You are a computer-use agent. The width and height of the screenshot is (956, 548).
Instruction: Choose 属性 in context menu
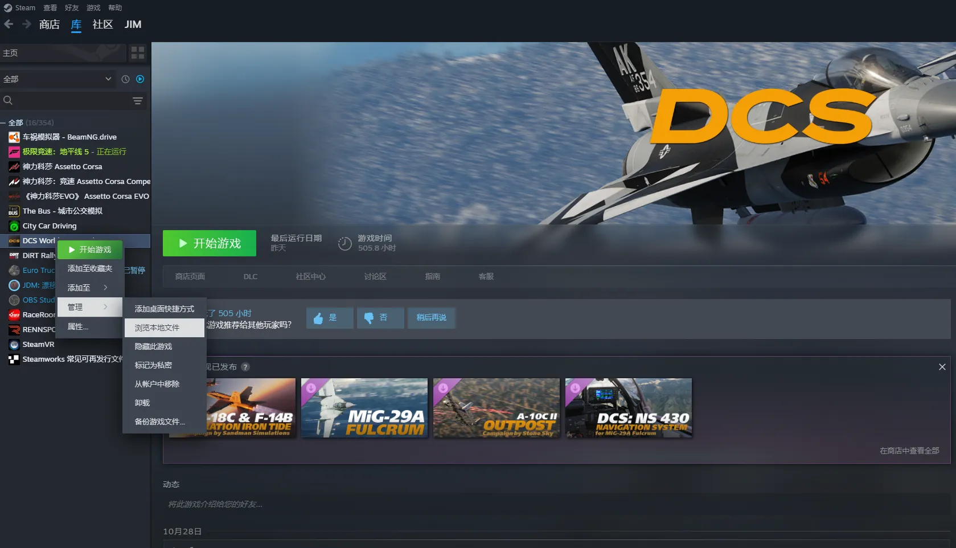pyautogui.click(x=89, y=326)
